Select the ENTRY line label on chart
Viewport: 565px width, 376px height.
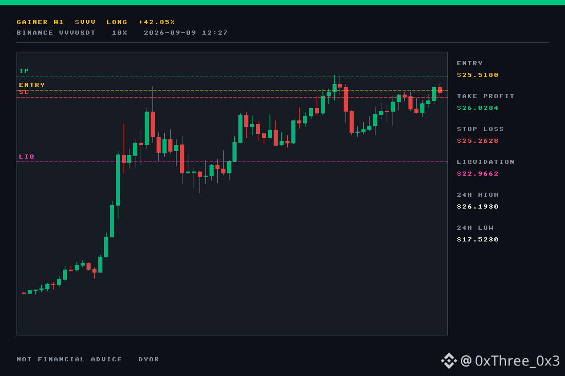click(32, 85)
